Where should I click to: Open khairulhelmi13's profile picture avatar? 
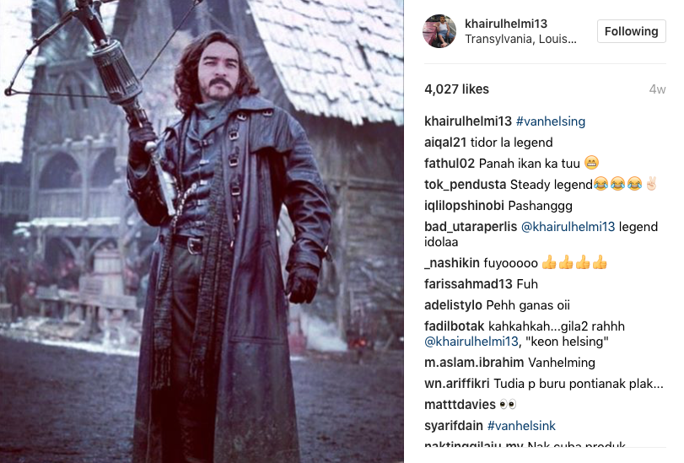coord(439,31)
